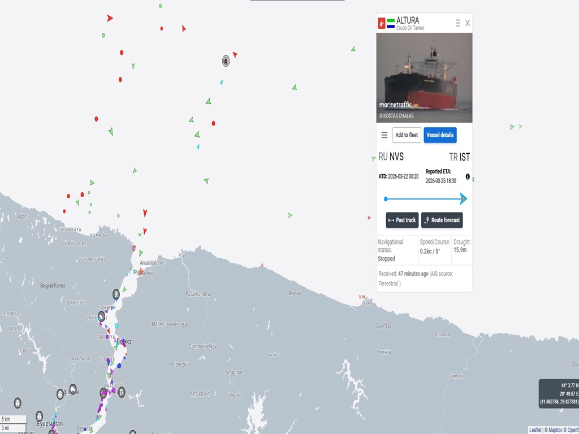Show the vessel's Past track
Image resolution: width=579 pixels, height=434 pixels.
tap(402, 220)
